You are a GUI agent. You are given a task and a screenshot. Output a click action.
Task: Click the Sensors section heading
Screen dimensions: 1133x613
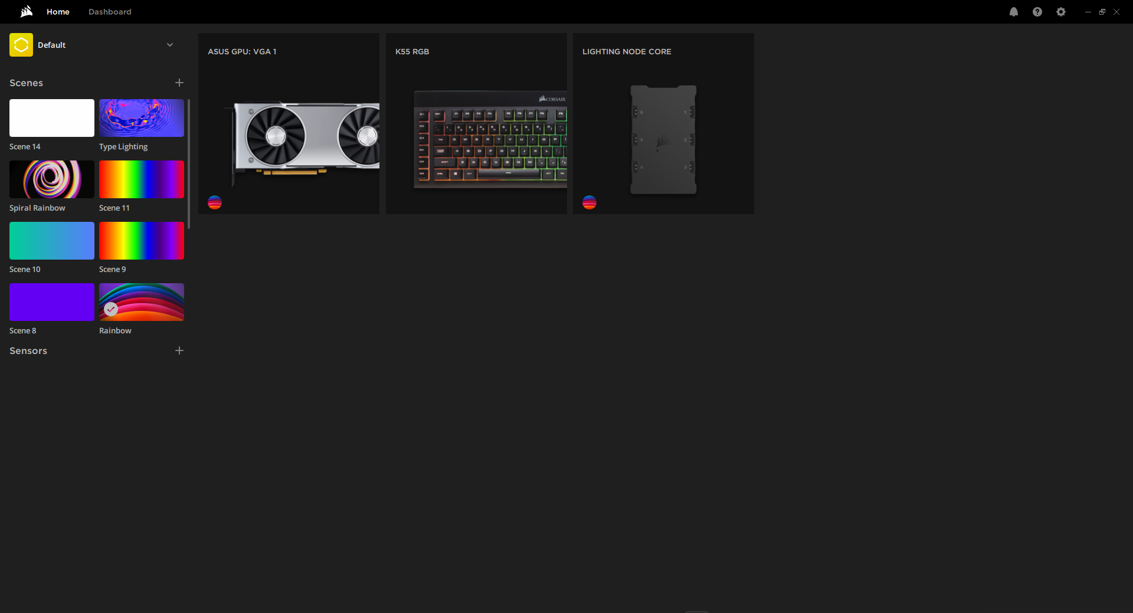[x=28, y=350]
